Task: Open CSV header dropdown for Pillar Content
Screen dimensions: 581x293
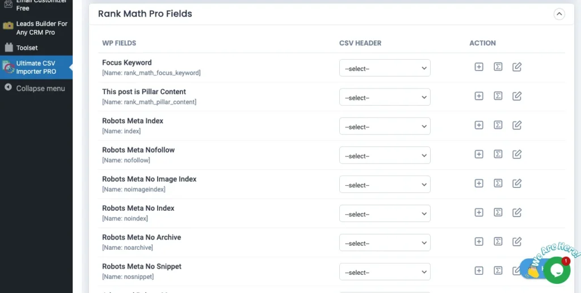Action: (x=385, y=97)
